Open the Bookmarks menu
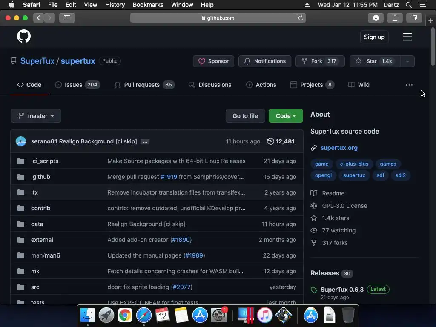The width and height of the screenshot is (436, 327). pos(148,5)
